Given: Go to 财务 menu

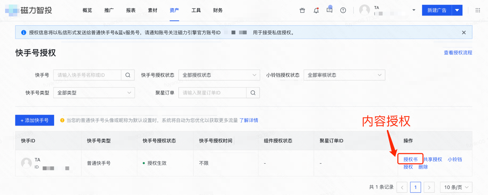Looking at the screenshot, I should 218,10.
